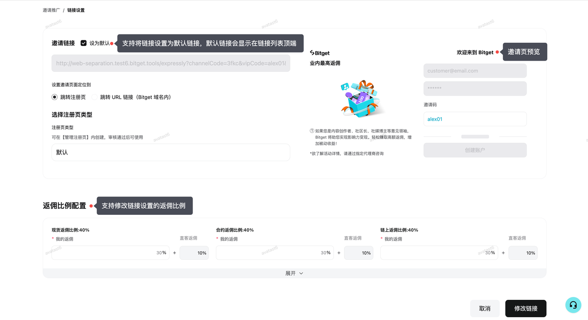Click 我的返佣 input under 链上返佣比例
The height and width of the screenshot is (320, 588).
(x=439, y=253)
